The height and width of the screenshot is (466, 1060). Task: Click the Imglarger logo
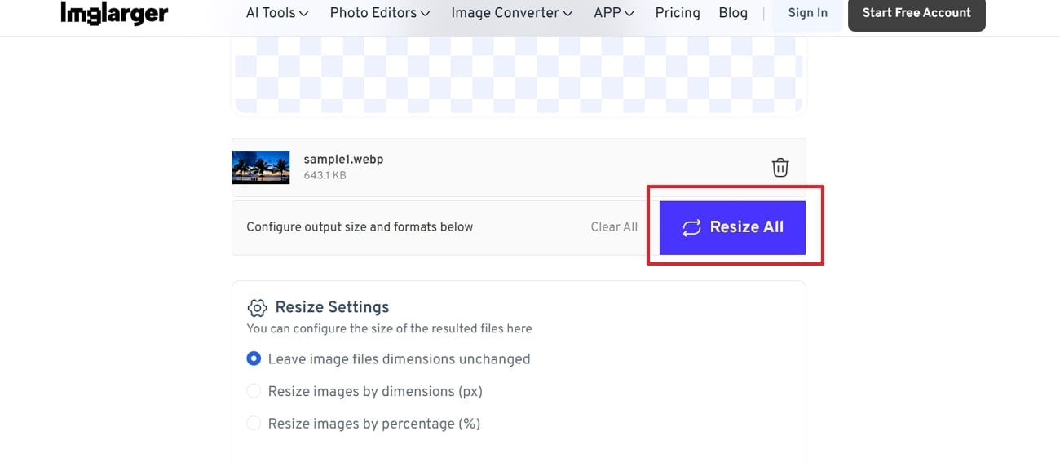click(x=114, y=13)
